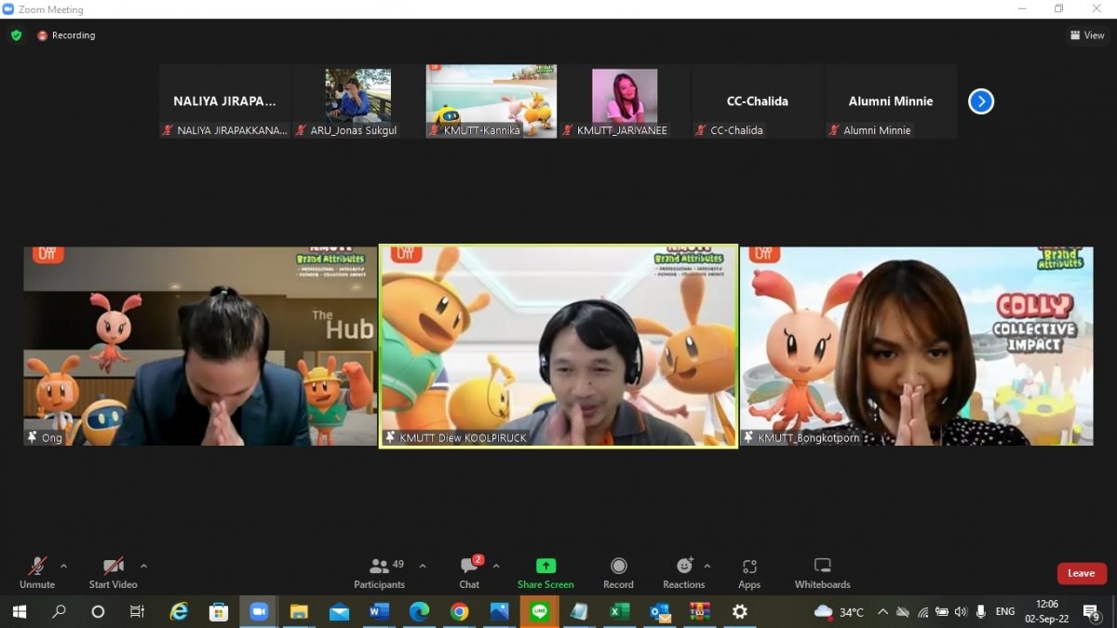Click Ong's pinned video
This screenshot has height=628, width=1117.
(x=200, y=345)
